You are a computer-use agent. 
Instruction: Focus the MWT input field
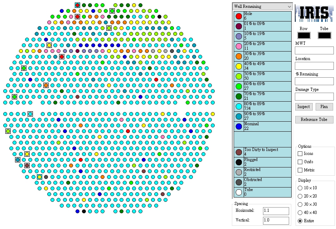click(x=314, y=50)
